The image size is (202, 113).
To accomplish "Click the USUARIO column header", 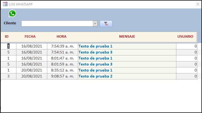I will point(185,36).
